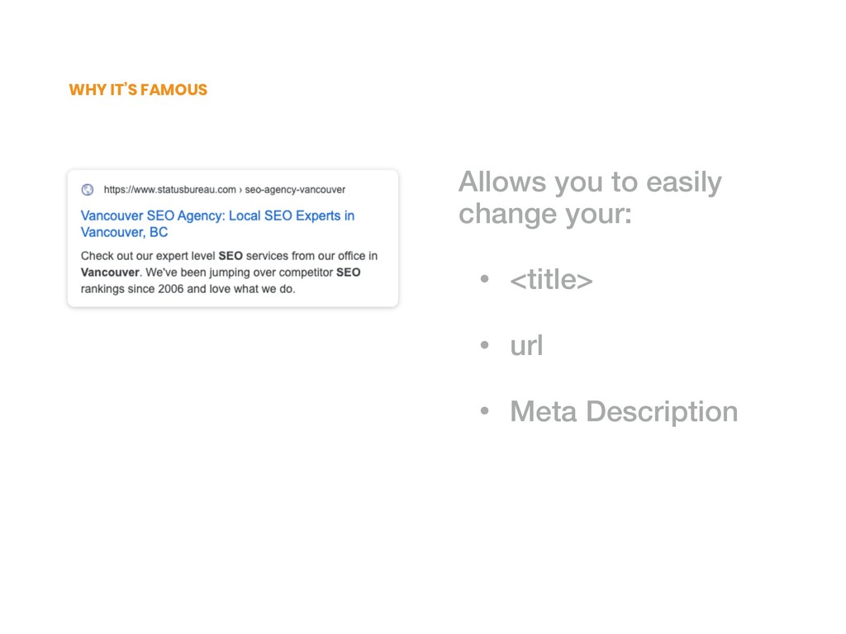Screen dimensions: 846x634
Task: Click the bullet dot before 'url'
Action: click(484, 344)
